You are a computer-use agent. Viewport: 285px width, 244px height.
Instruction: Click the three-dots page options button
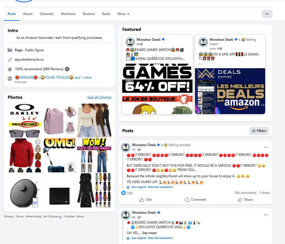click(x=267, y=14)
